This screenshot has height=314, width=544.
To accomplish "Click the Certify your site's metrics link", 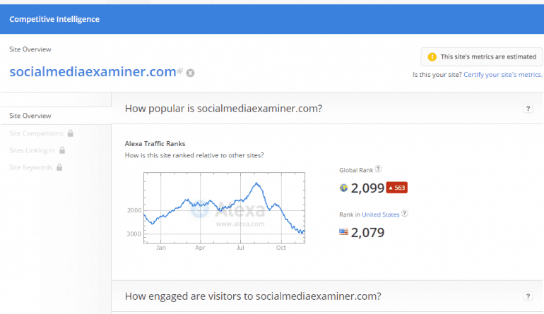I will click(x=503, y=74).
